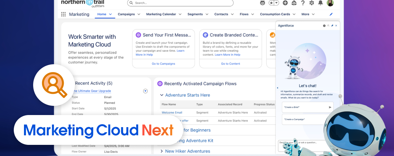Click the Send Your First Message target icon

[x=139, y=35]
